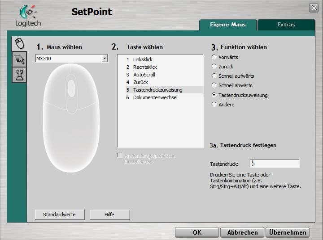Screen dimensions: 323x240
Task: Open the game settings chess rook icon
Action: point(19,75)
